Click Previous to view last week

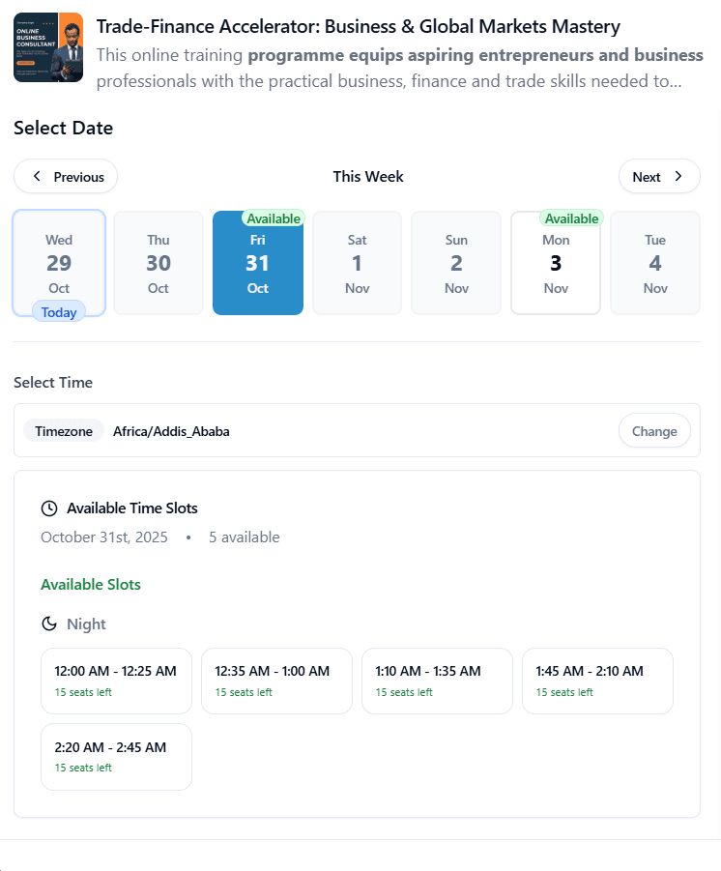coord(65,176)
